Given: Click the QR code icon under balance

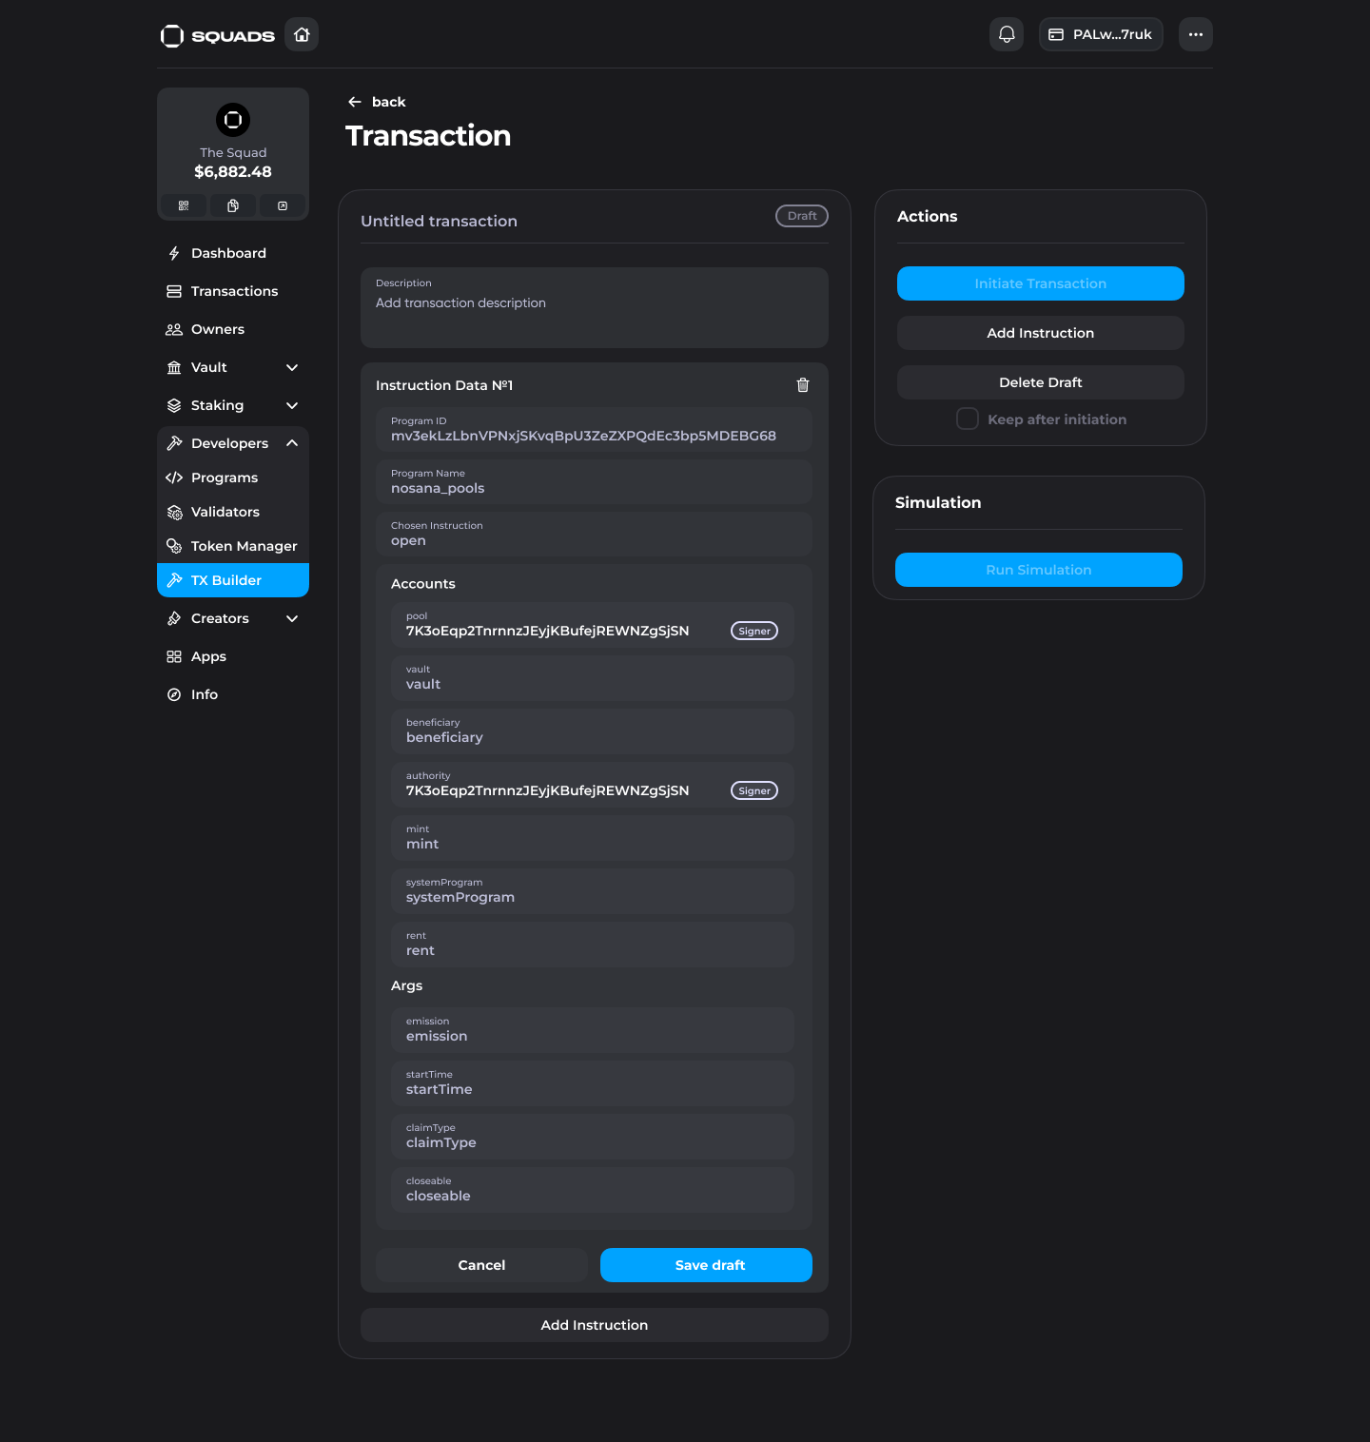Looking at the screenshot, I should click(x=184, y=205).
